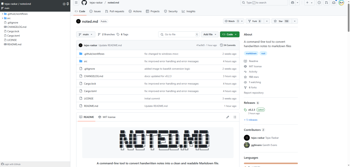Open the Fork options dropdown arrow
This screenshot has width=350, height=167.
267,21
